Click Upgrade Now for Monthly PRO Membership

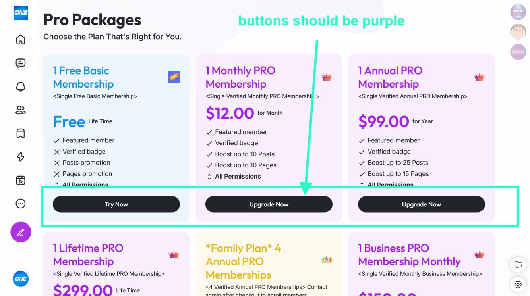click(269, 204)
